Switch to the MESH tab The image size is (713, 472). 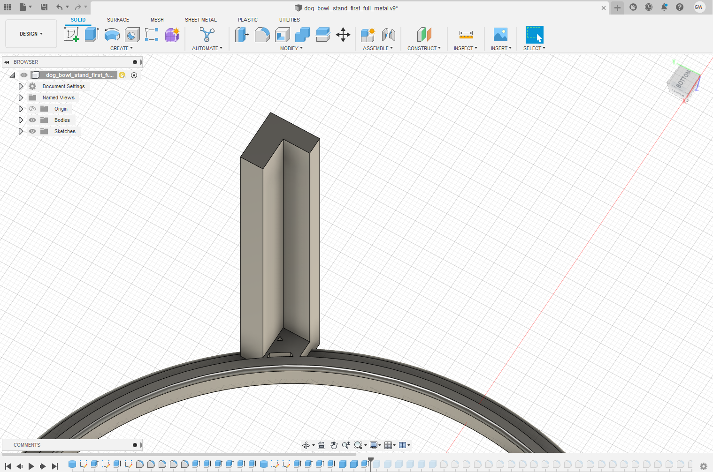click(x=157, y=20)
